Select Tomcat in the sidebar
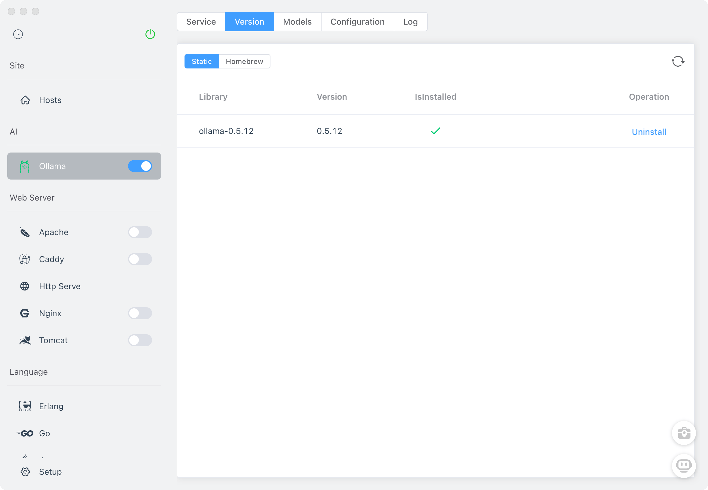 click(84, 340)
